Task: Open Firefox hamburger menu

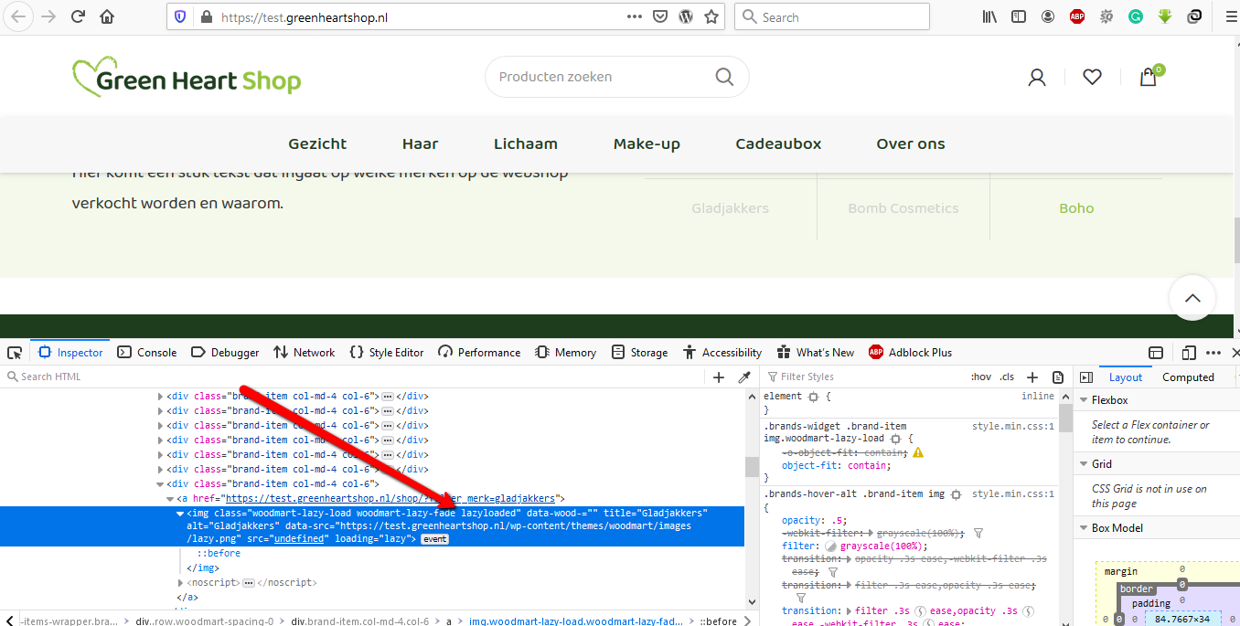Action: pos(1231,16)
